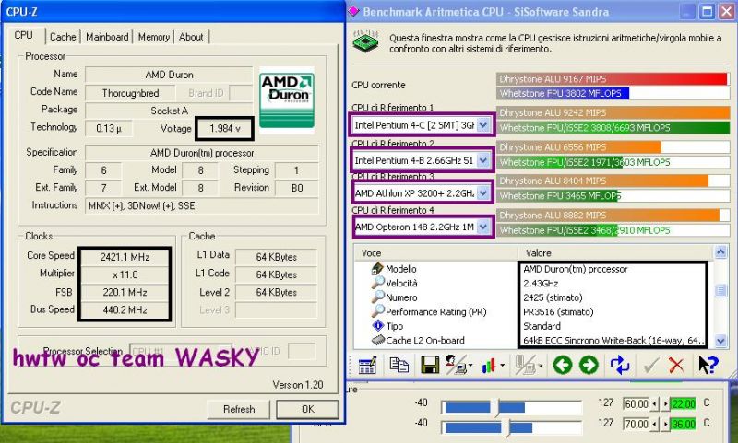Click the 70,00 temperature input field
This screenshot has height=443, width=738.
click(636, 424)
